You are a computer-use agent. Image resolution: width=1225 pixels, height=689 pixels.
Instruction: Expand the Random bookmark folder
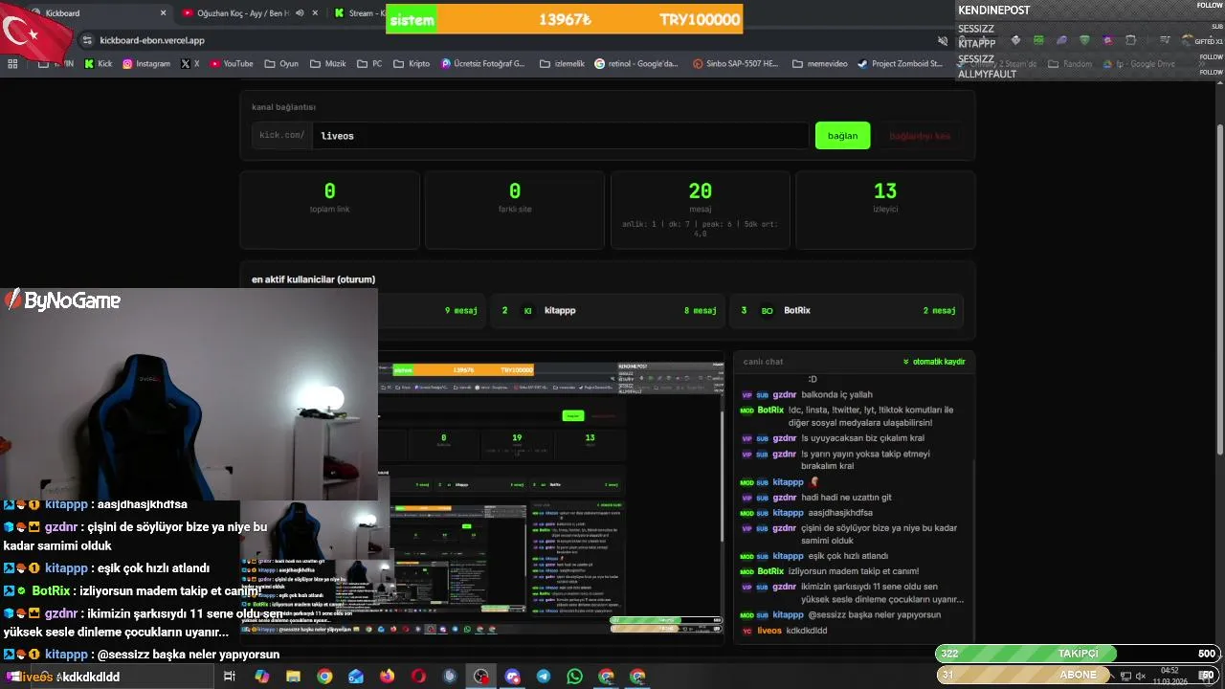(x=1069, y=64)
